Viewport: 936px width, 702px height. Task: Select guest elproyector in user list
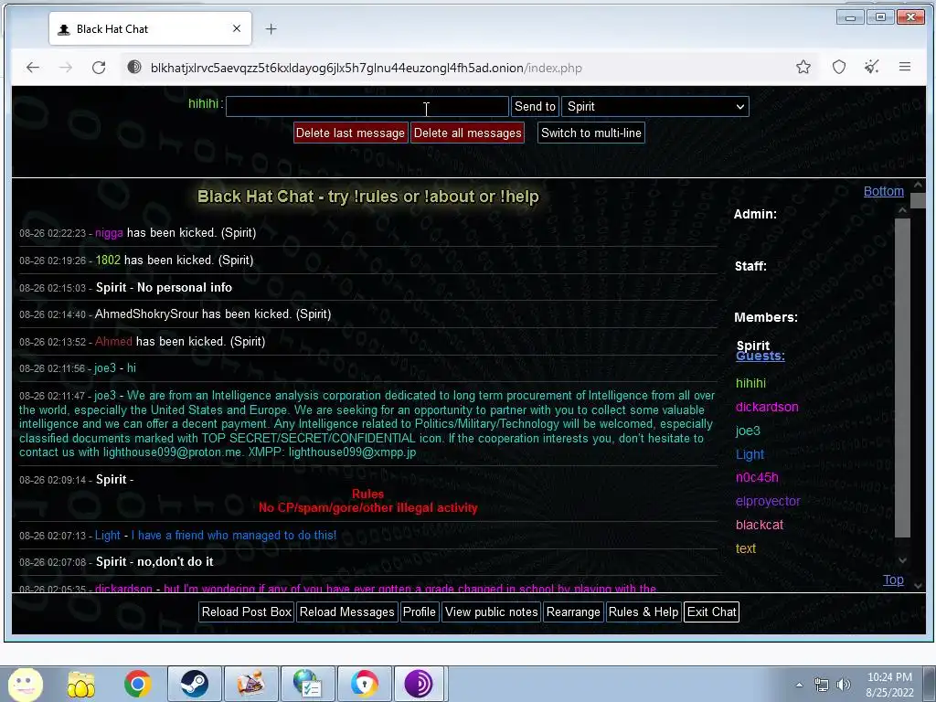point(768,502)
